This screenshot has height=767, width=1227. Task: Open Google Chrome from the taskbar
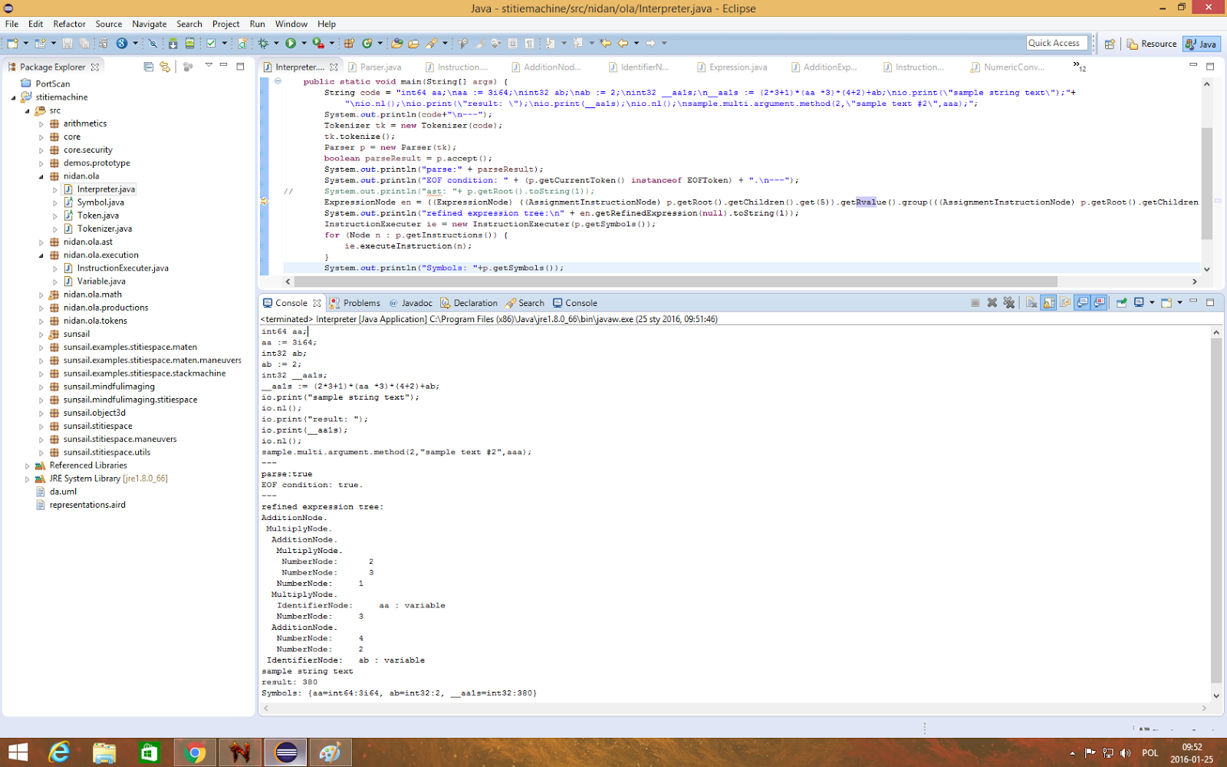coord(195,752)
